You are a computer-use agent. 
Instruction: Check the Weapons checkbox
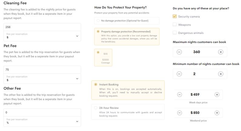click(x=175, y=24)
